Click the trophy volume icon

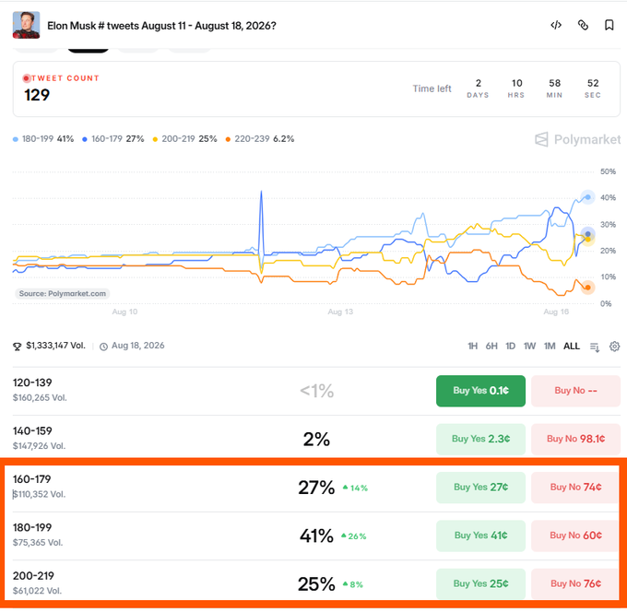tap(18, 347)
